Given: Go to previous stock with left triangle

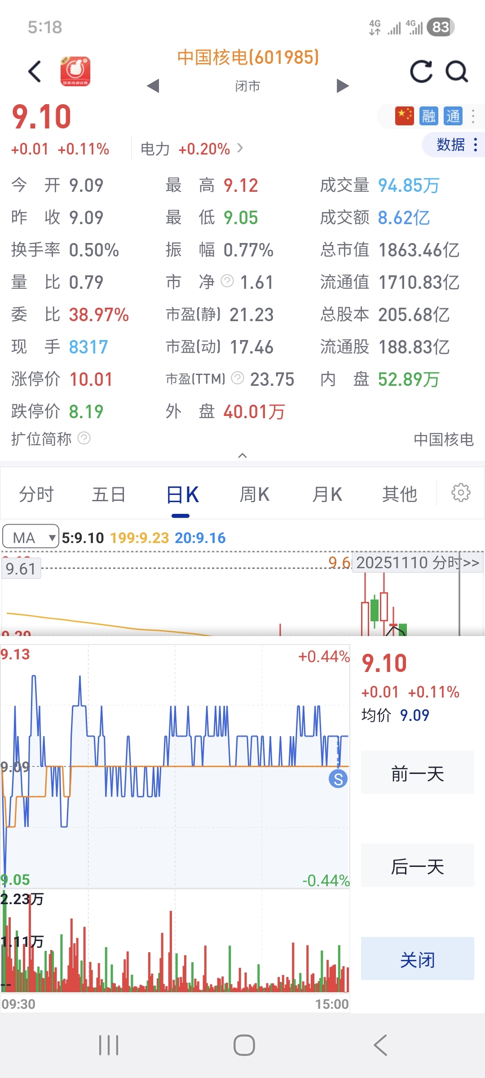Looking at the screenshot, I should 153,86.
